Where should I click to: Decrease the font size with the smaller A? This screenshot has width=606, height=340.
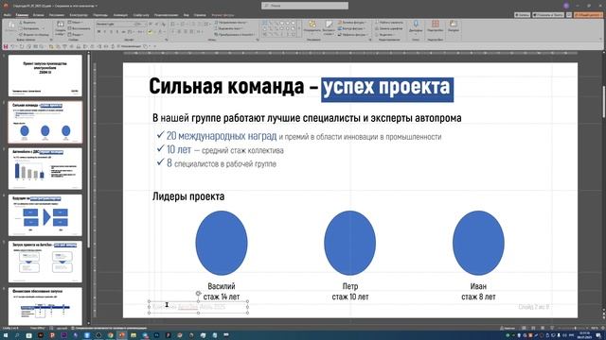[x=156, y=25]
